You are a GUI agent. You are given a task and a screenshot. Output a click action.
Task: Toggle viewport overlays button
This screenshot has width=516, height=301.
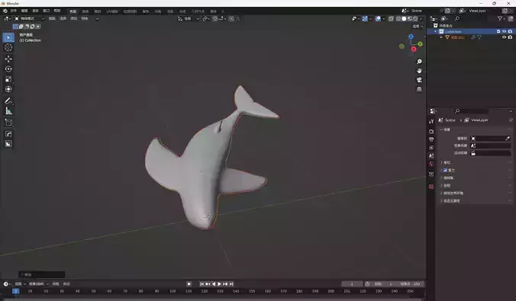tap(378, 19)
